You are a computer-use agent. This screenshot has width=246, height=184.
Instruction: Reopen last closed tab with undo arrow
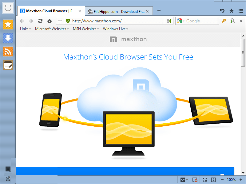pyautogui.click(x=222, y=11)
